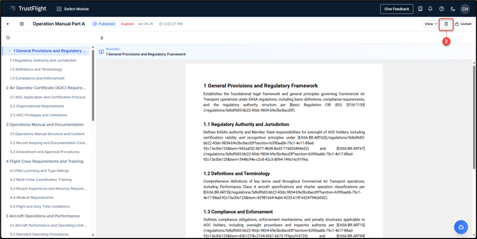Click the Published status badge
This screenshot has width=477, height=239.
pos(104,24)
